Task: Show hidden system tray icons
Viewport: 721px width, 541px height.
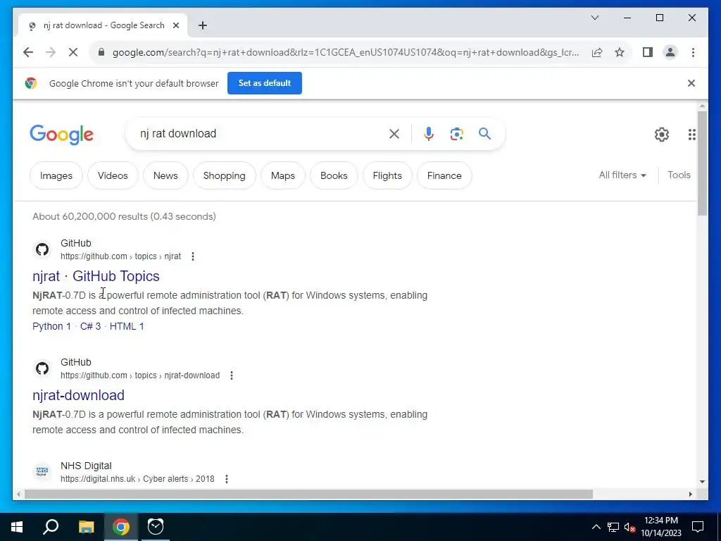Action: coord(596,527)
